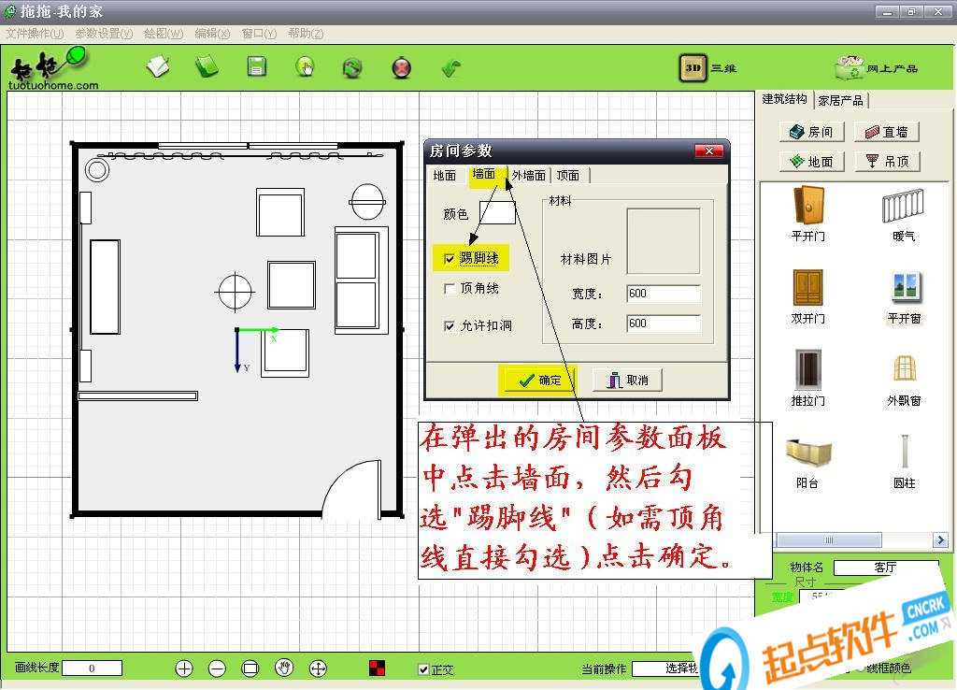The width and height of the screenshot is (957, 690).
Task: Click the 房间 room button
Action: (x=812, y=132)
